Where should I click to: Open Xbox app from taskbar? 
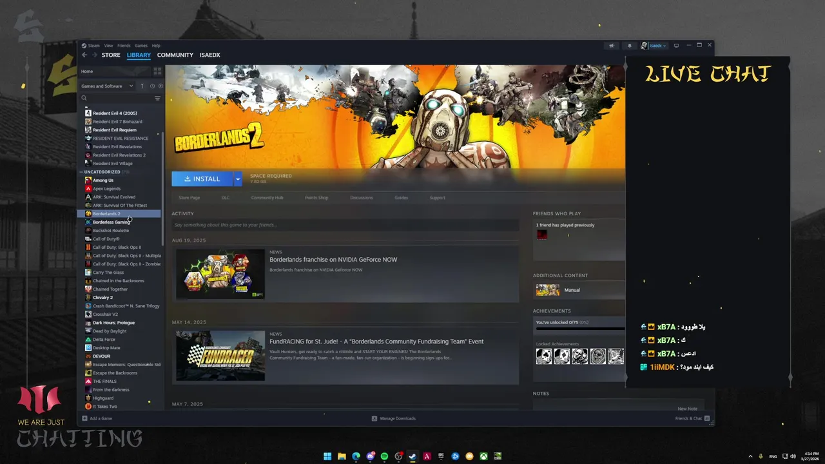coord(483,456)
